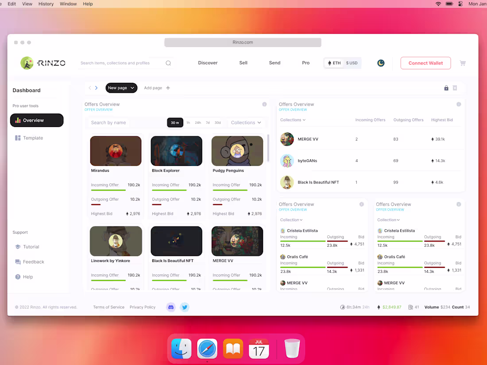
Task: Click the Help question mark icon
Action: pos(18,277)
